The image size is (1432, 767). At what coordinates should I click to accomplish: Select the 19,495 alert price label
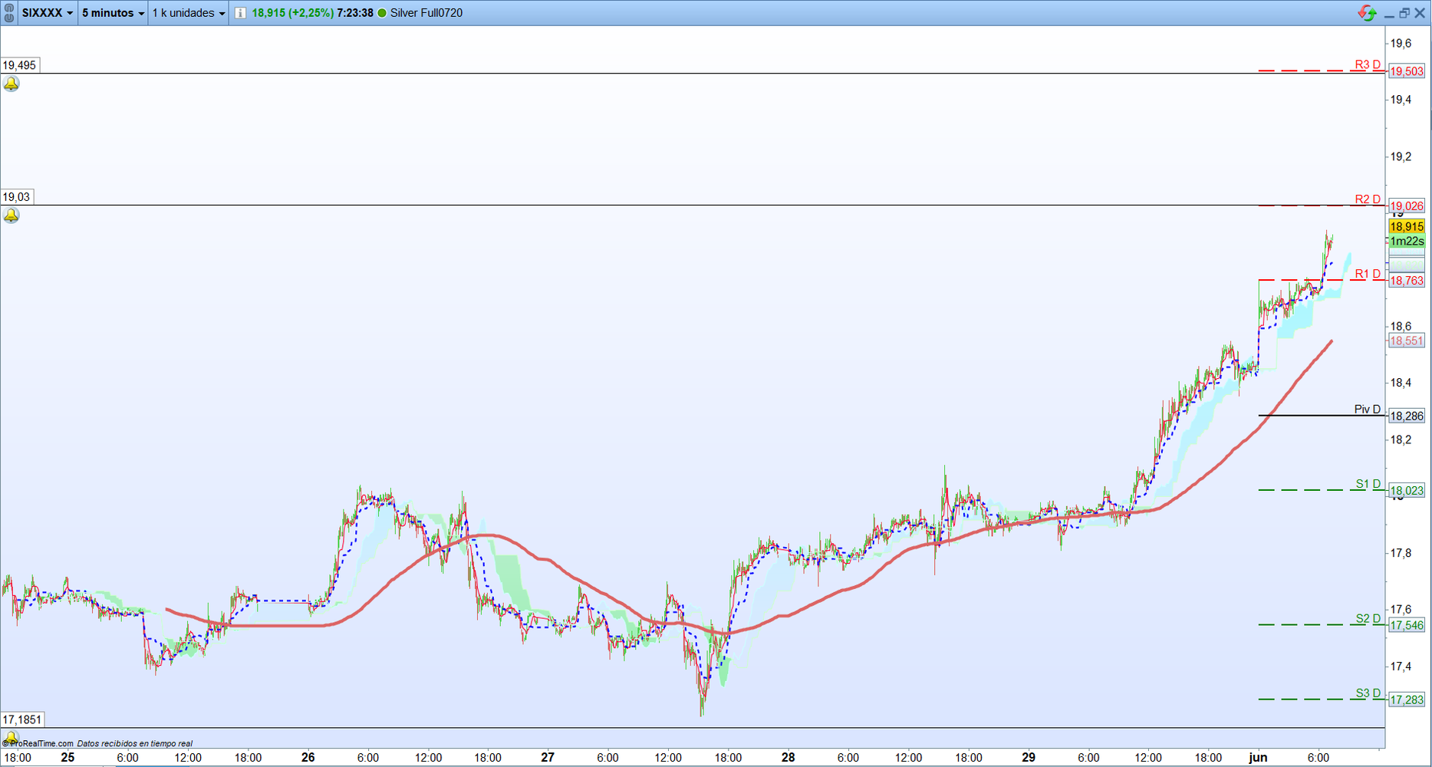19,65
